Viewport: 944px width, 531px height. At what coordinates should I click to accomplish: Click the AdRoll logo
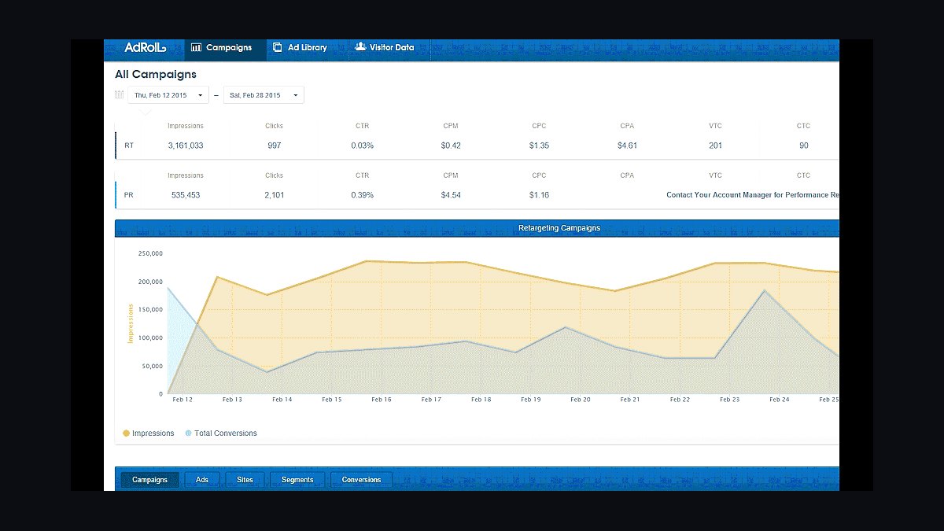[145, 47]
